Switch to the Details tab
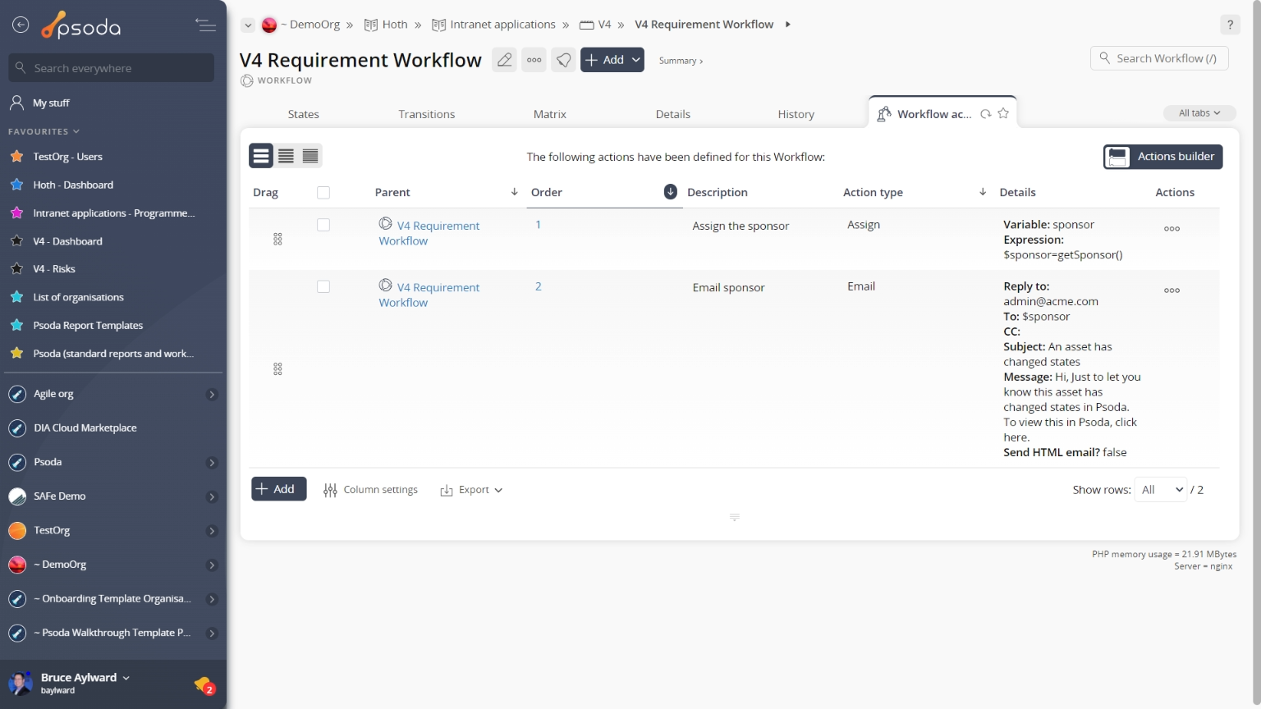 [x=672, y=114]
